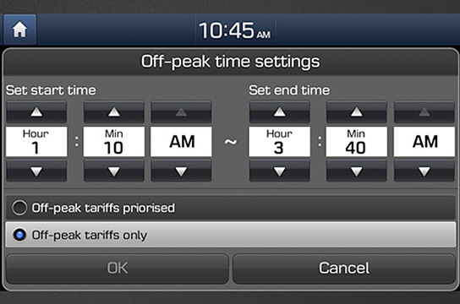Tap the end time Hour field
Image resolution: width=460 pixels, height=304 pixels.
click(279, 142)
